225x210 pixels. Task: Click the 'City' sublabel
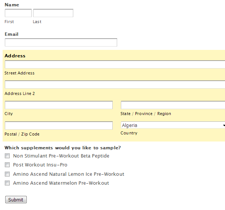(9, 114)
